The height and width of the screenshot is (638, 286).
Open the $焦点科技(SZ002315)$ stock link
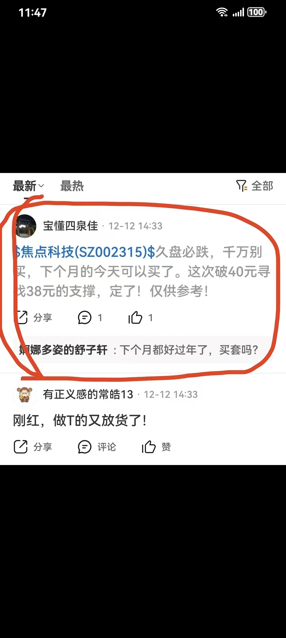[x=84, y=252]
